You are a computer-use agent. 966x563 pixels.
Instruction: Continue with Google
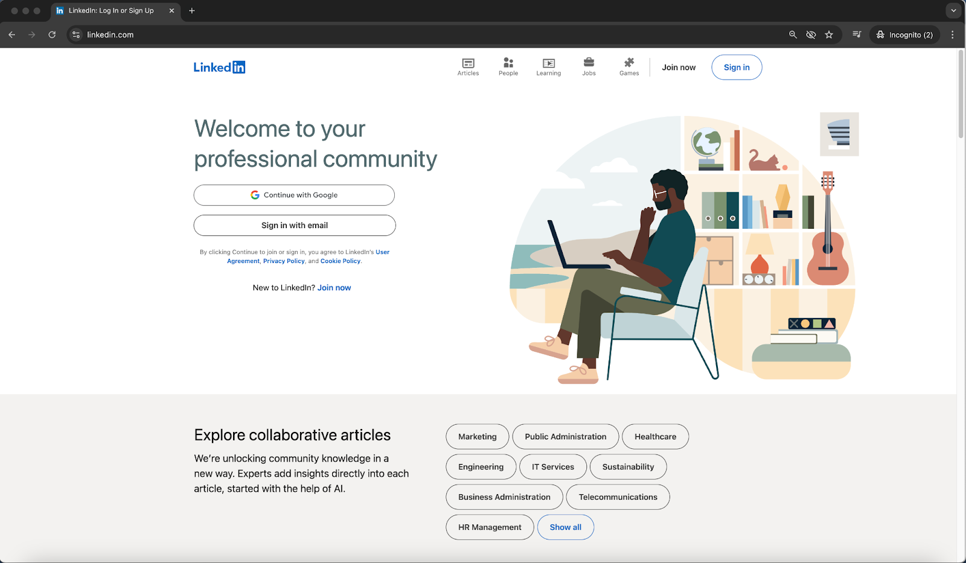pyautogui.click(x=294, y=195)
